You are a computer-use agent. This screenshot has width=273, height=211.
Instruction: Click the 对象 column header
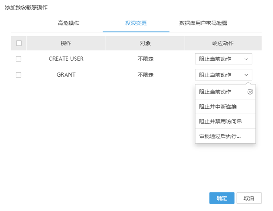coord(145,44)
